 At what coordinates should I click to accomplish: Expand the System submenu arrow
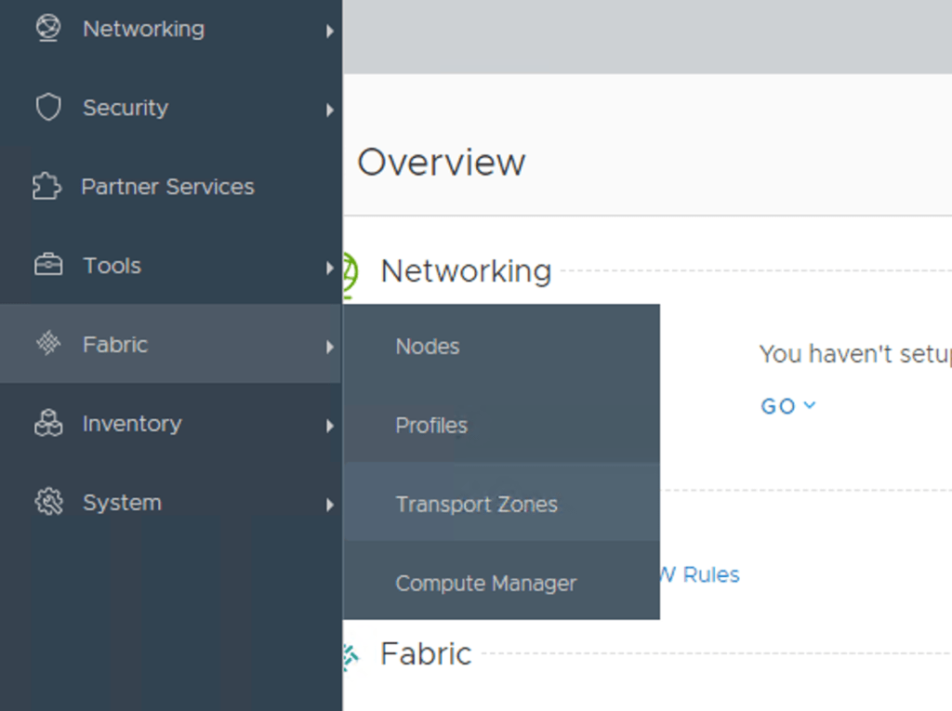(x=329, y=506)
